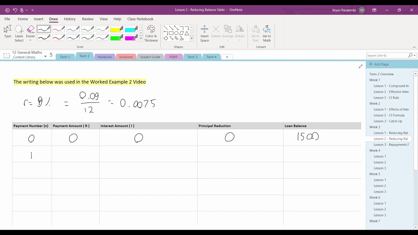Open the Eraser options dropdown arrow
This screenshot has width=418, height=235.
[30, 40]
